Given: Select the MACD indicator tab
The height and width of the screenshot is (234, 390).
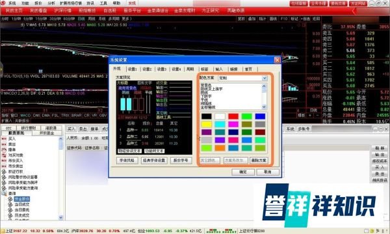Looking at the screenshot, I should [25, 115].
